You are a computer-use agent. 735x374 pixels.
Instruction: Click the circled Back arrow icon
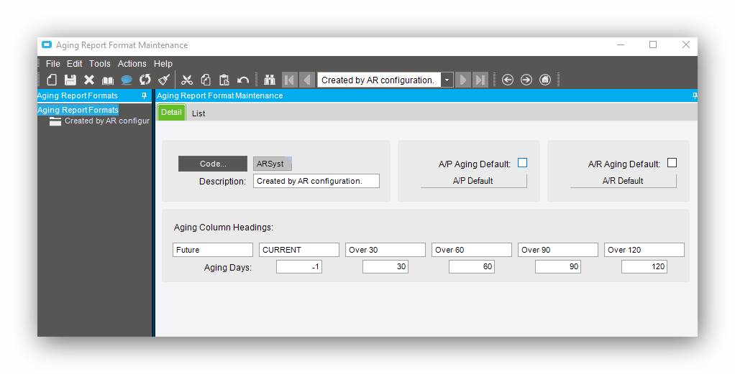(508, 80)
